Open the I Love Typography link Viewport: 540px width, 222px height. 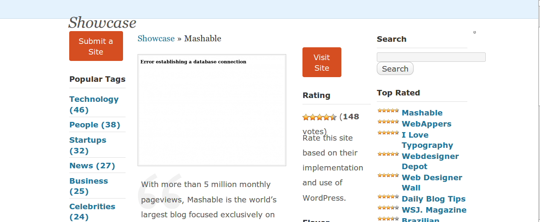tap(427, 140)
